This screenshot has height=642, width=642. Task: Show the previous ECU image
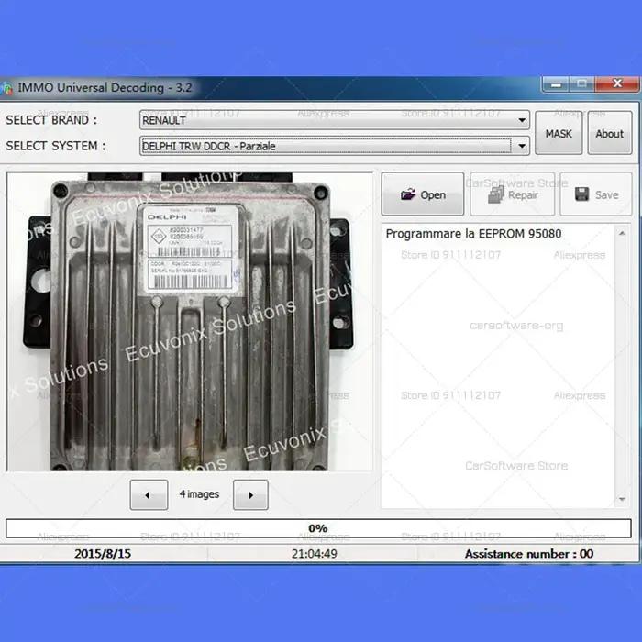(x=149, y=495)
